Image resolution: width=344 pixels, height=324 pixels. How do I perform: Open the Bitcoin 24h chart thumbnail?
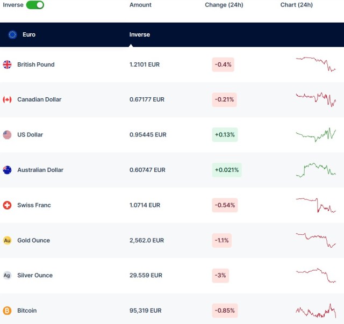pos(316,311)
